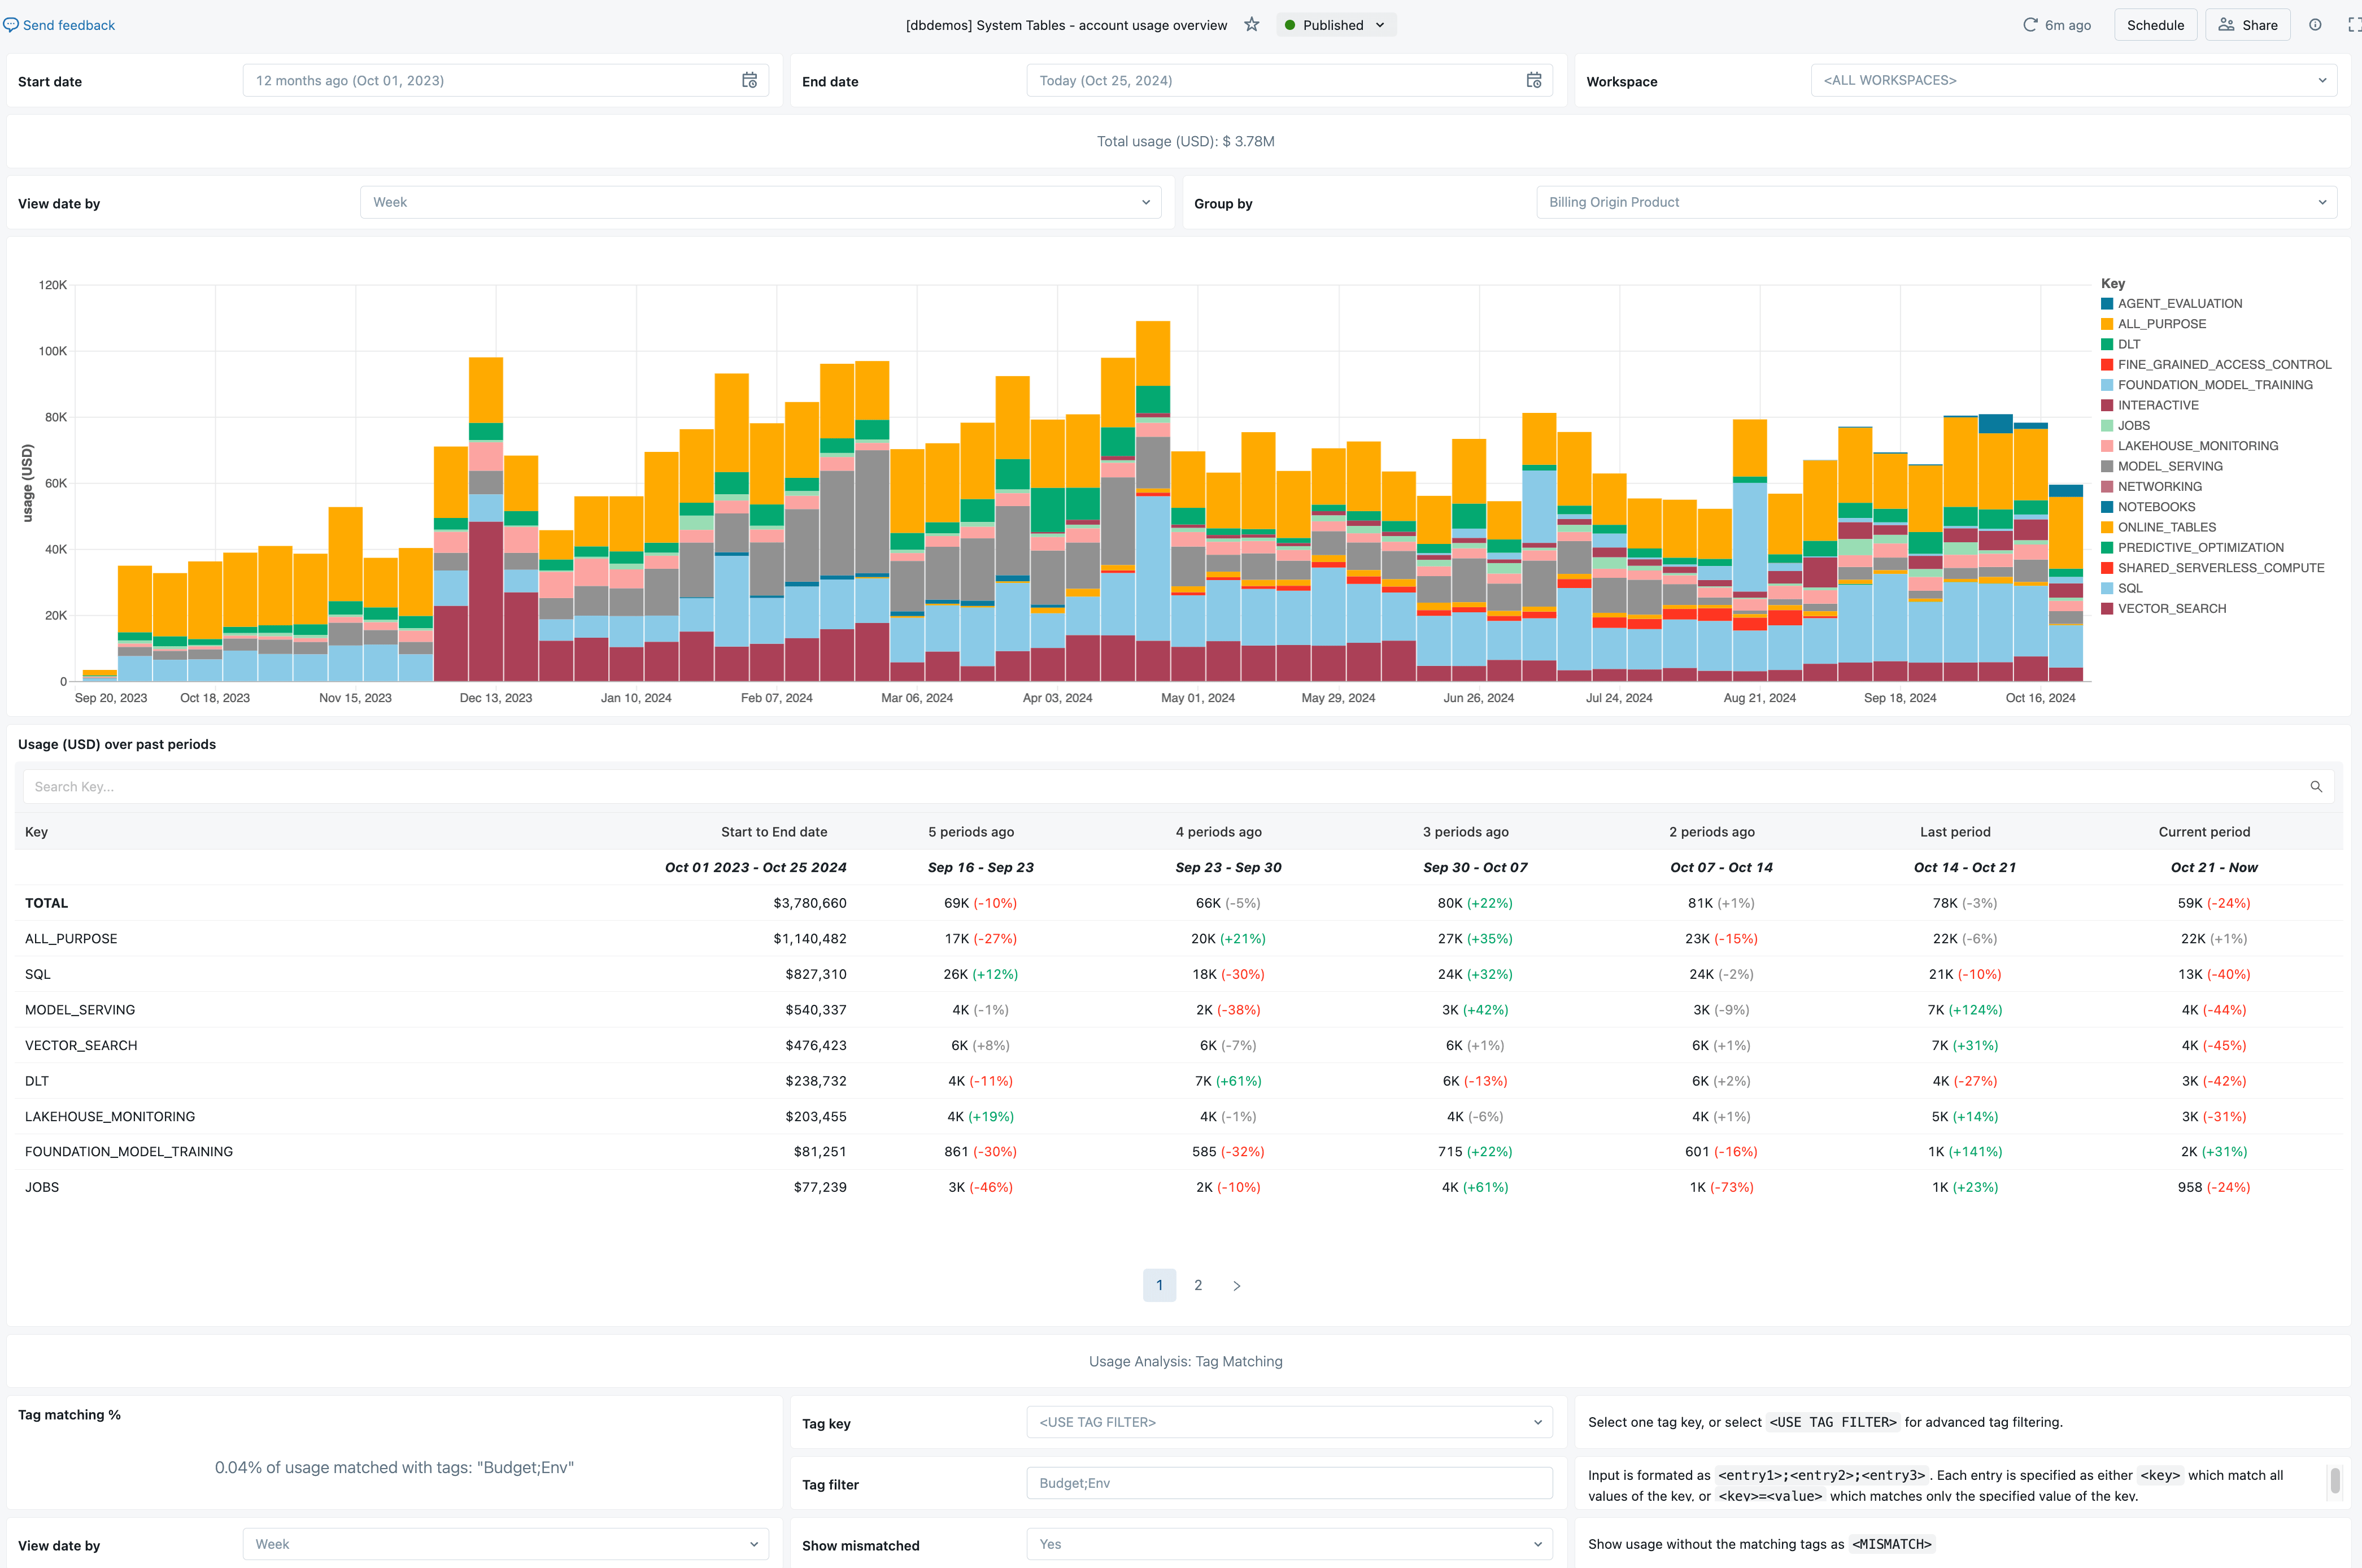Open the Published status dropdown
The height and width of the screenshot is (1568, 2362).
point(1336,25)
